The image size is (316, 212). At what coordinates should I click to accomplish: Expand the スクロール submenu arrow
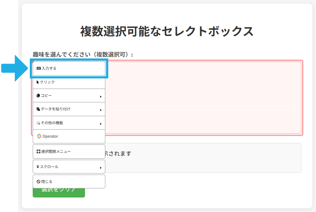[x=100, y=167]
